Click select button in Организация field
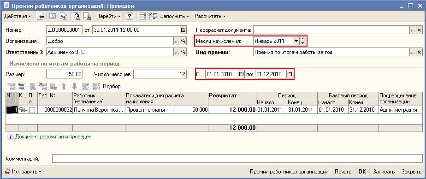426x179 pixels. coord(177,42)
